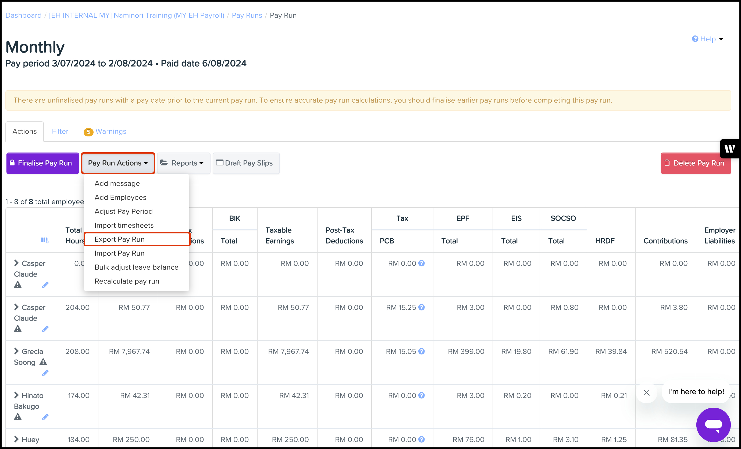Image resolution: width=741 pixels, height=449 pixels.
Task: Click the column settings icon in table header
Action: click(x=45, y=240)
